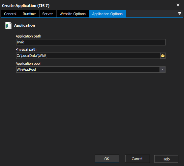This screenshot has height=166, width=184.
Task: Click the Application pool label
Action: coord(28,63)
